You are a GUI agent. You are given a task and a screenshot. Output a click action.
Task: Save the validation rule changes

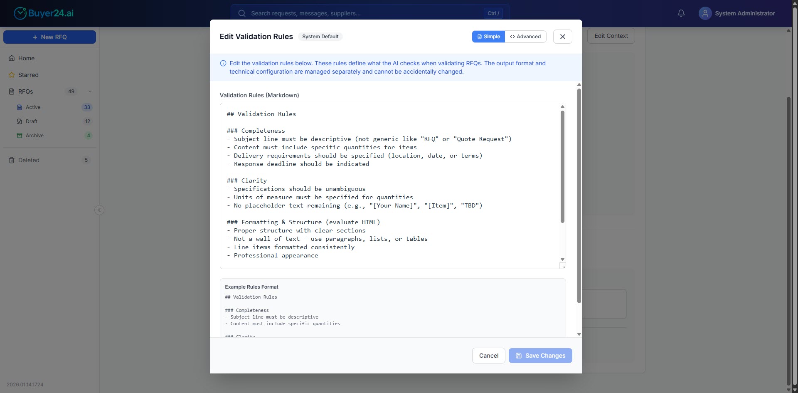click(x=540, y=356)
